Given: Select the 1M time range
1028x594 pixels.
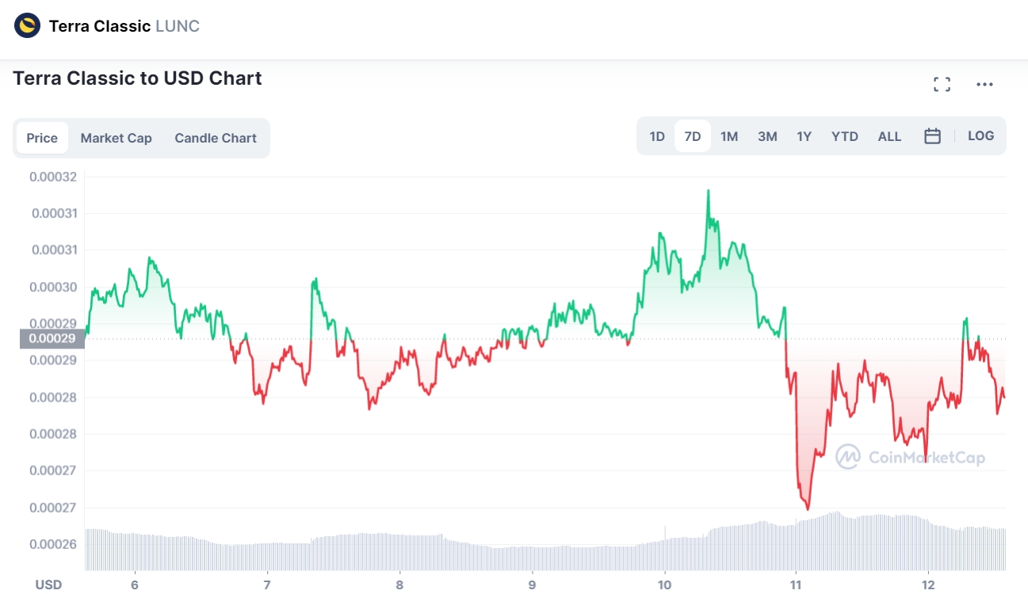Looking at the screenshot, I should point(729,136).
